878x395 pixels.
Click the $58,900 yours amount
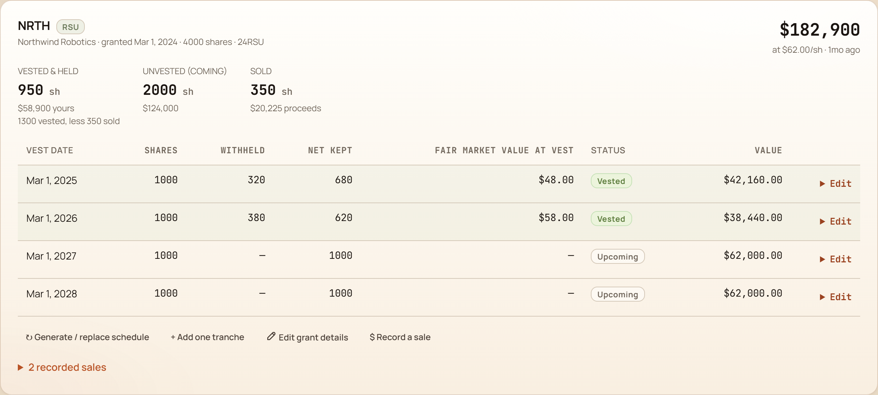pyautogui.click(x=46, y=108)
